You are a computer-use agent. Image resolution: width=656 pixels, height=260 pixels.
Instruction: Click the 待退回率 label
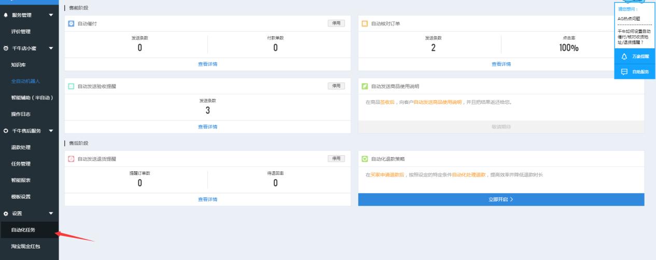pos(275,173)
